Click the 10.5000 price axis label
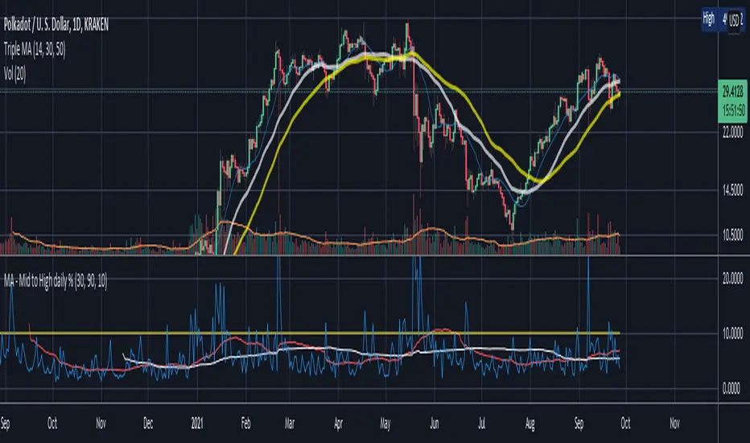Viewport: 750px width, 443px height. (x=733, y=234)
